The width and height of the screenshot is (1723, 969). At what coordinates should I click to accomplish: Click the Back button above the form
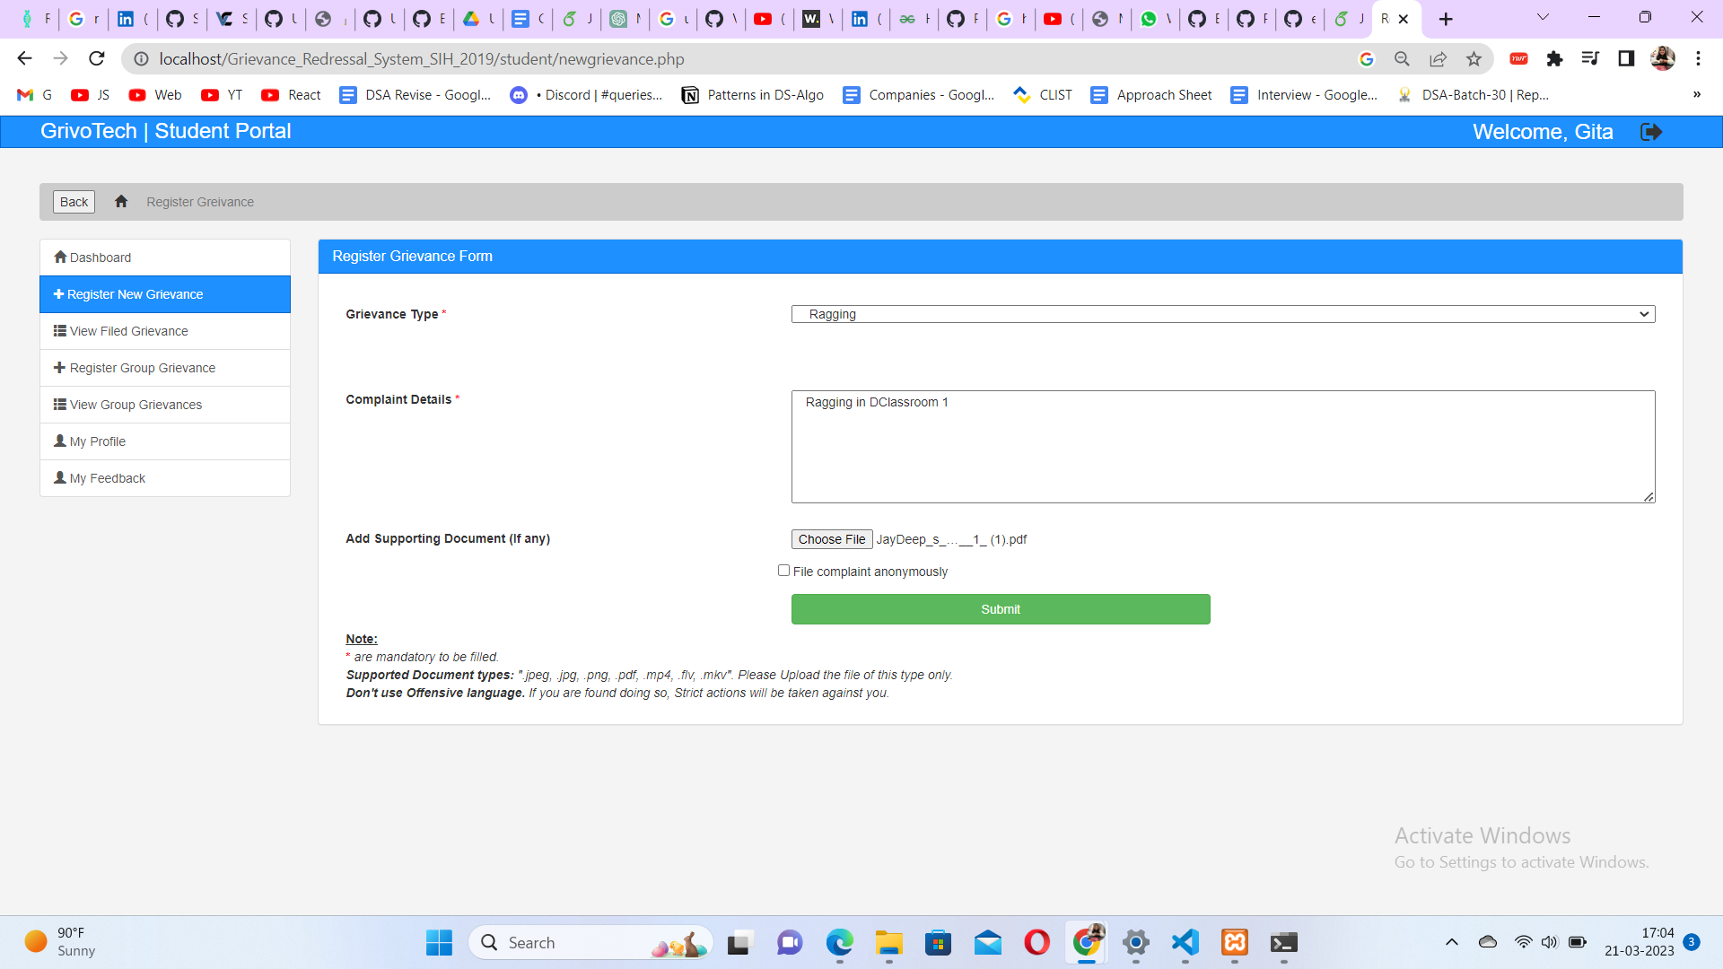coord(73,201)
